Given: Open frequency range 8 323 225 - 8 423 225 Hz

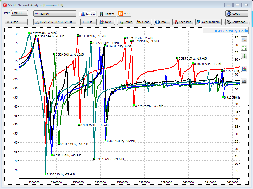Looking at the screenshot, I should click(55, 22).
